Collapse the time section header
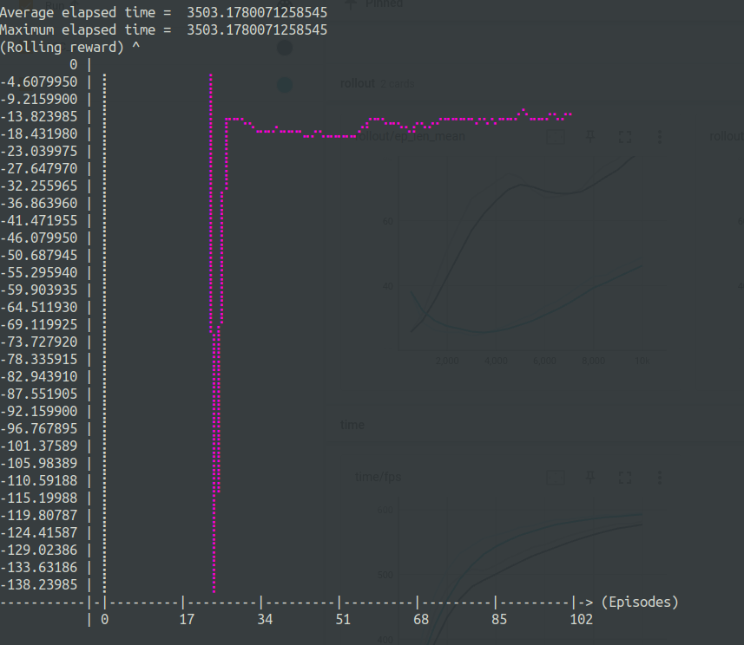 352,425
